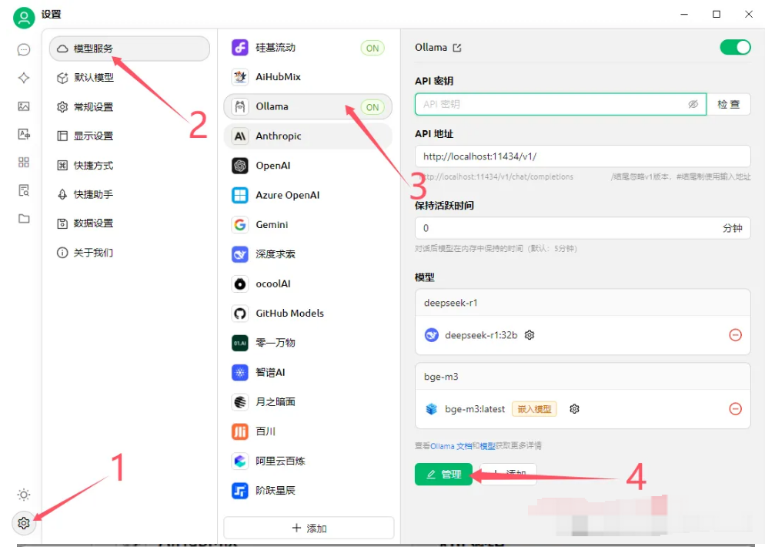Select the ocoolAI provider

pos(308,284)
